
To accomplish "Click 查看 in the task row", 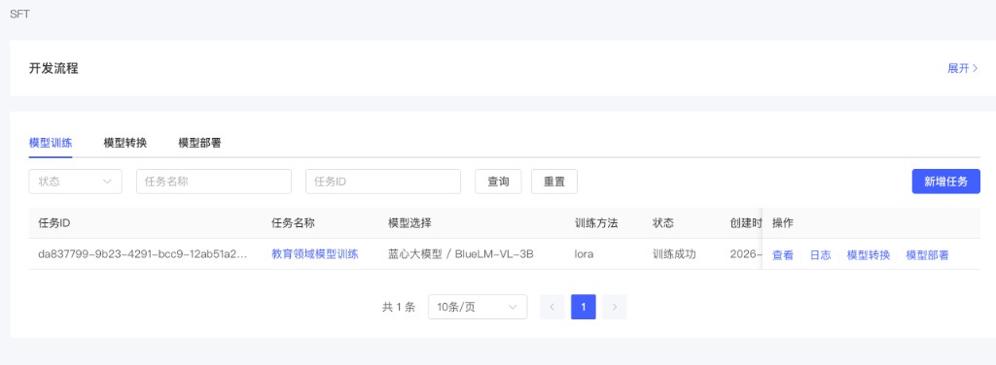I will (783, 254).
